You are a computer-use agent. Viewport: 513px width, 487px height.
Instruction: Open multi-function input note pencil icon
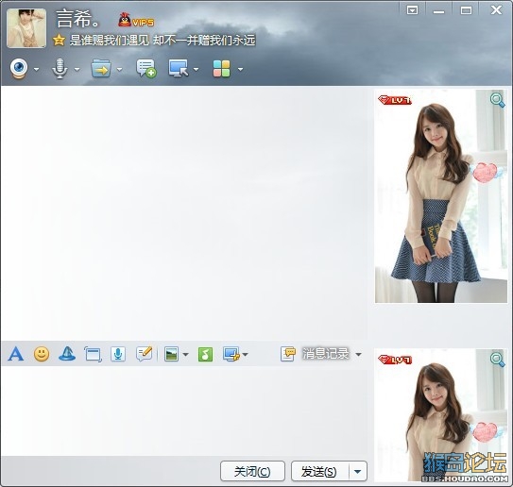(144, 354)
